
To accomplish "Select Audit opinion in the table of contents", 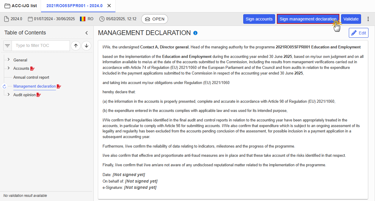I will click(x=24, y=95).
